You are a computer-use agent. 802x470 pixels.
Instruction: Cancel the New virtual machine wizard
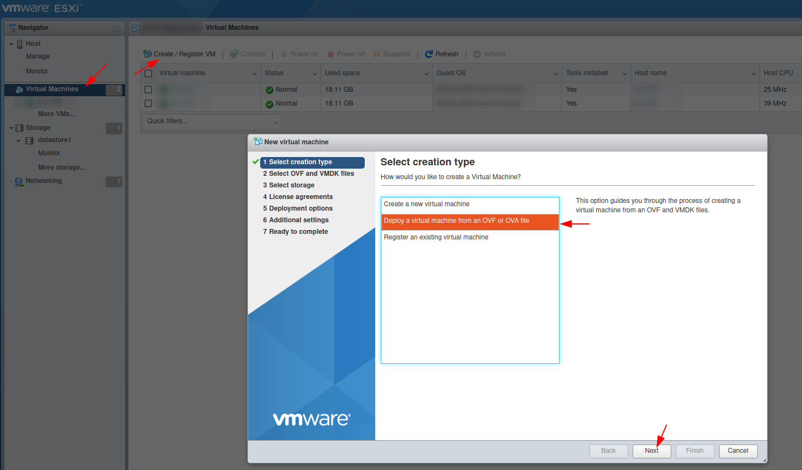738,451
